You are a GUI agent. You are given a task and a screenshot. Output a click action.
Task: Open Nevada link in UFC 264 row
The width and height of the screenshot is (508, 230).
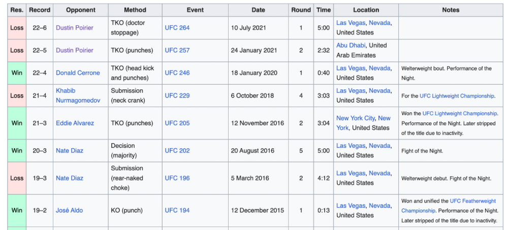[x=379, y=23]
